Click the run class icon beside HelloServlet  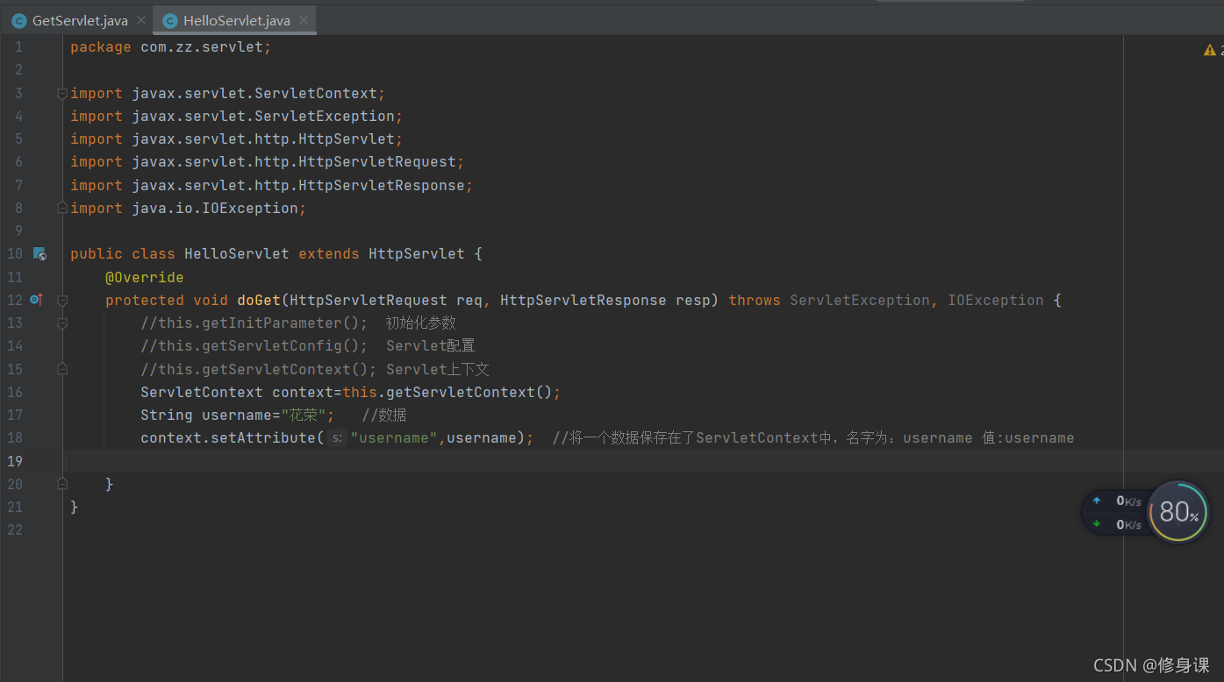39,253
